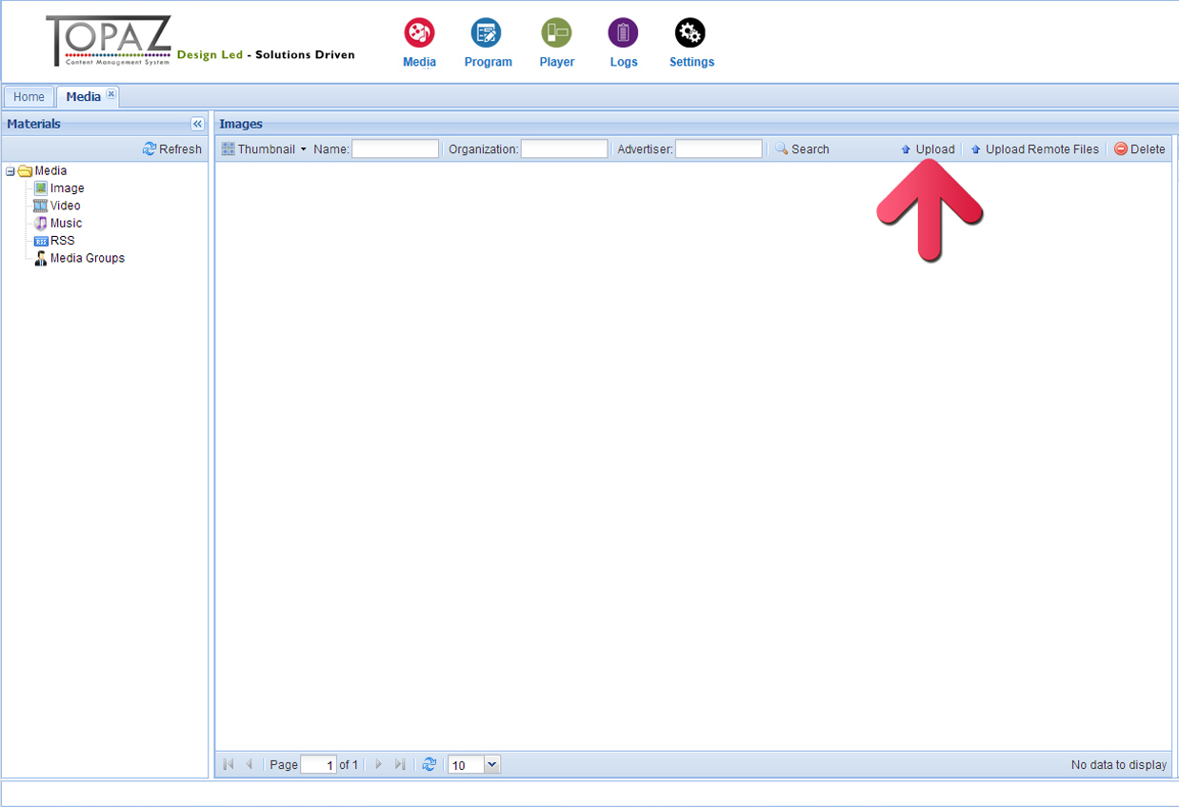
Task: Refresh the Materials tree
Action: point(172,148)
